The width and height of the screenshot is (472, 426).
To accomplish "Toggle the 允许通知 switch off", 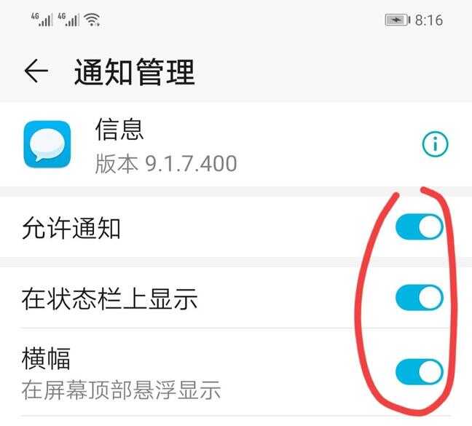I will [420, 227].
